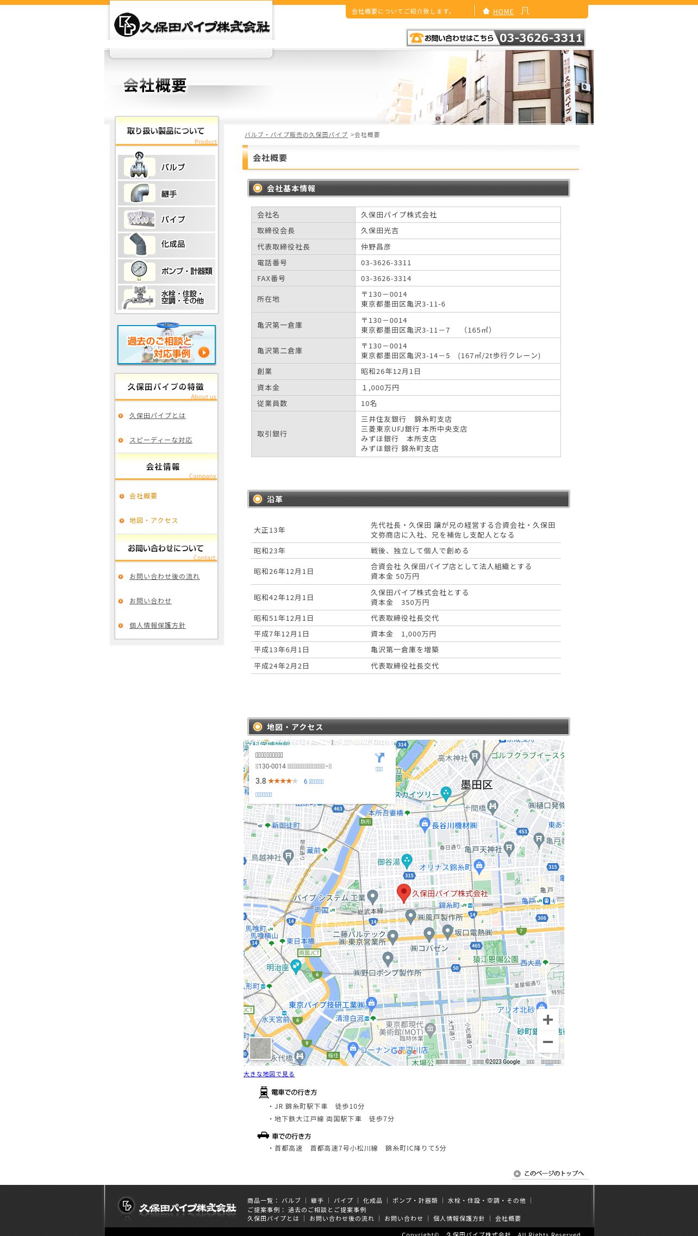The height and width of the screenshot is (1236, 698).
Task: Zoom out on the map
Action: (548, 1042)
